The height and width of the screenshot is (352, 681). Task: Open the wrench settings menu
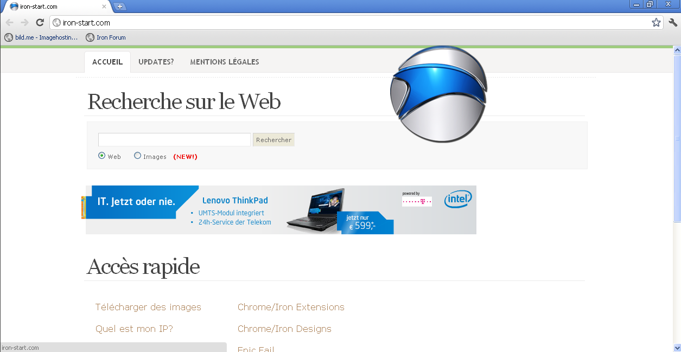pos(673,22)
